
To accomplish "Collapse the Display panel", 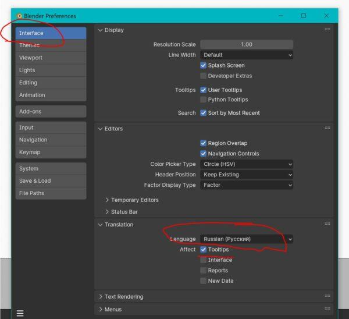I will pyautogui.click(x=100, y=30).
